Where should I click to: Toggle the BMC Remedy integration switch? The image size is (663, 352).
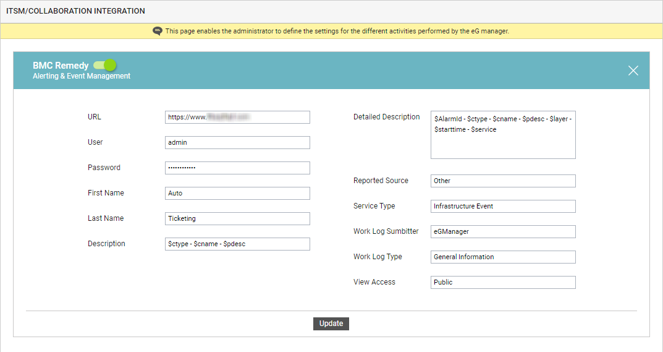[104, 65]
